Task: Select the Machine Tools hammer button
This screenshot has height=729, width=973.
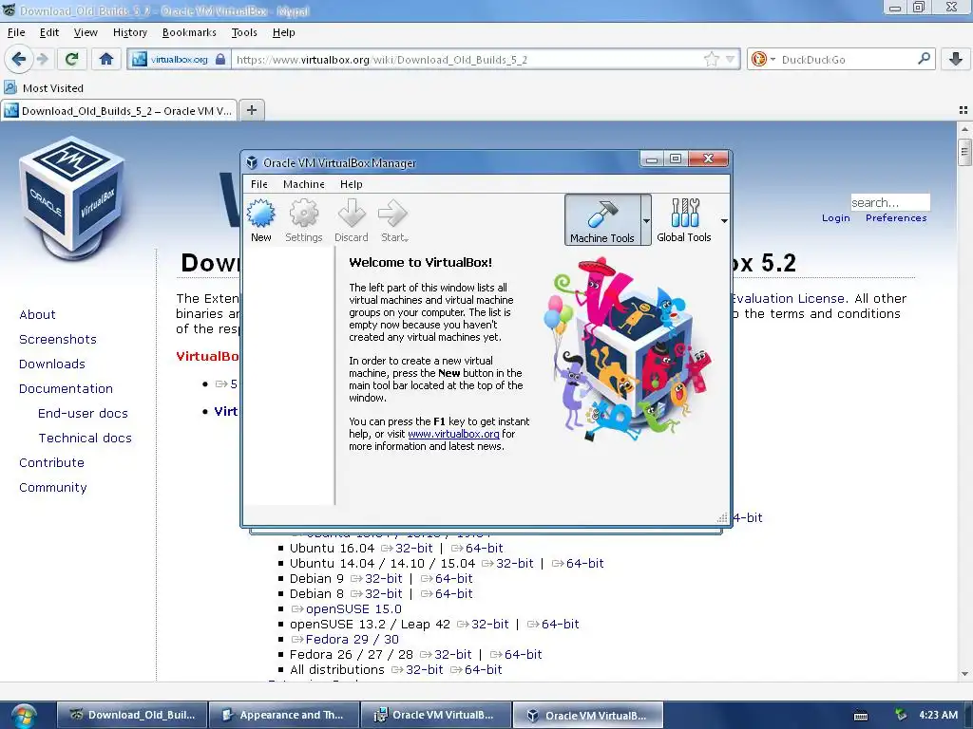Action: 601,220
